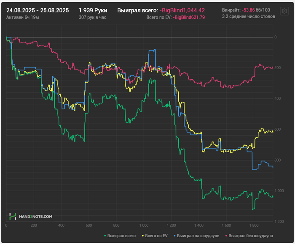The image size is (295, 244).
Task: Click the y-axis label 1 200
Action: point(279,222)
